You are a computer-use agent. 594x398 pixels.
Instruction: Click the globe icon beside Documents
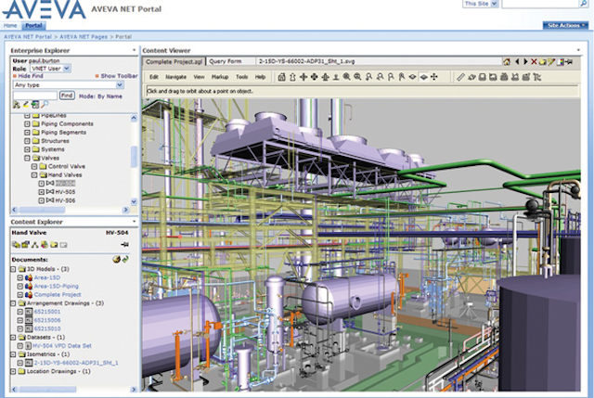[117, 259]
